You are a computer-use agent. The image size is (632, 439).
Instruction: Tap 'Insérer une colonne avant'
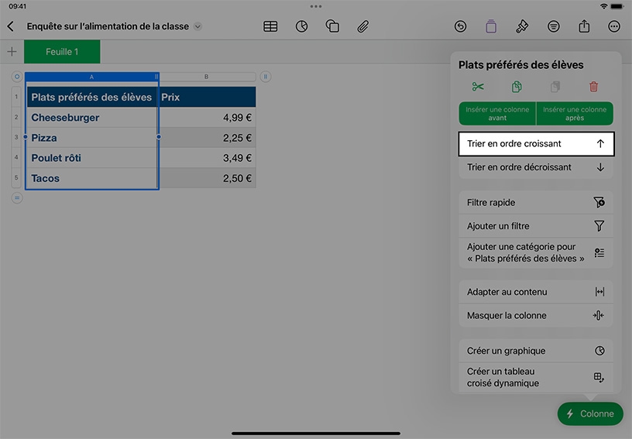[x=497, y=114]
